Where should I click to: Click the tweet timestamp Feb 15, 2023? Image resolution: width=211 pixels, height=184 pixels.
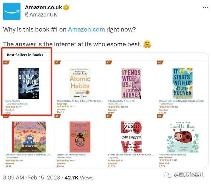pos(44,178)
